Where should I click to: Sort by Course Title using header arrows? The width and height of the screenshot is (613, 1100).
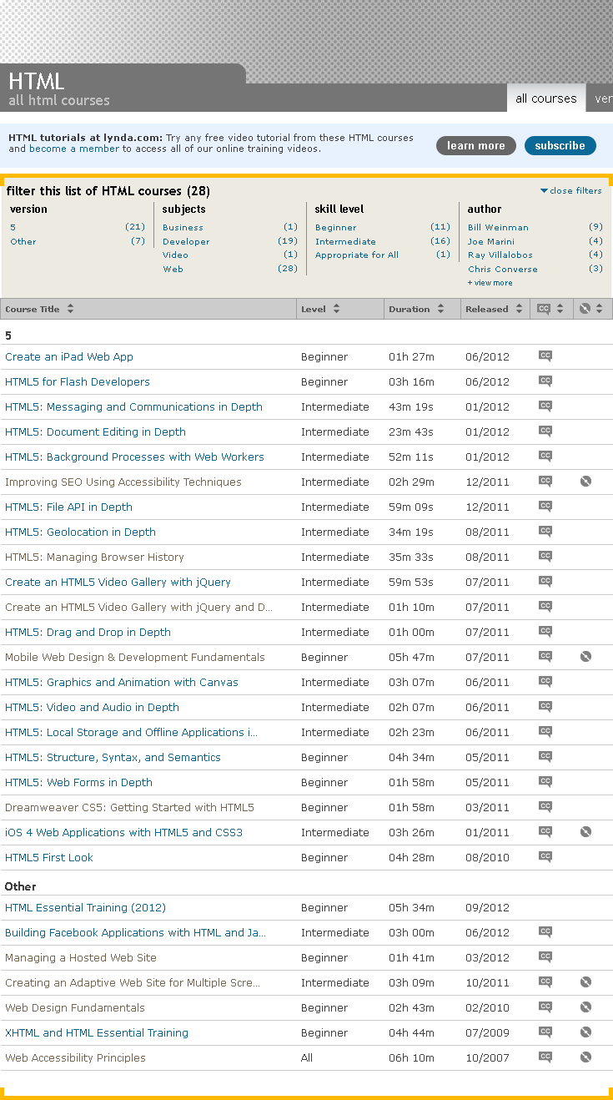pyautogui.click(x=70, y=309)
